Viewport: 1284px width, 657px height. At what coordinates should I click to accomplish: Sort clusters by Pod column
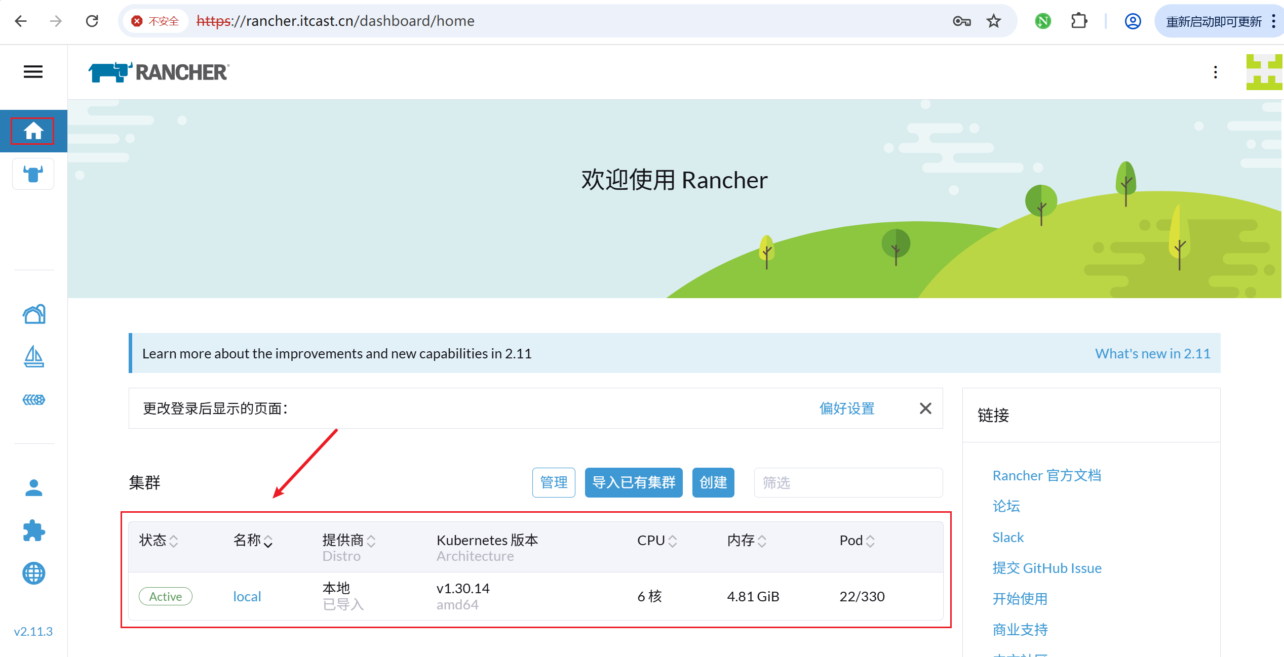point(857,541)
